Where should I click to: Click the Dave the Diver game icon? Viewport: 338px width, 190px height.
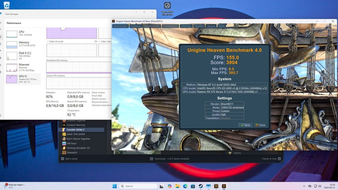click(64, 134)
